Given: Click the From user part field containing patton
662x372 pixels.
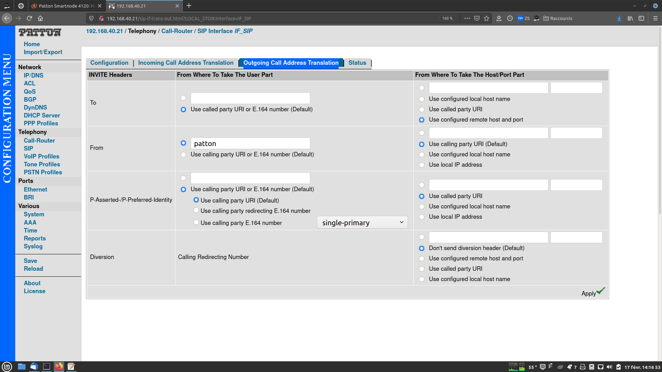Looking at the screenshot, I should click(x=250, y=143).
